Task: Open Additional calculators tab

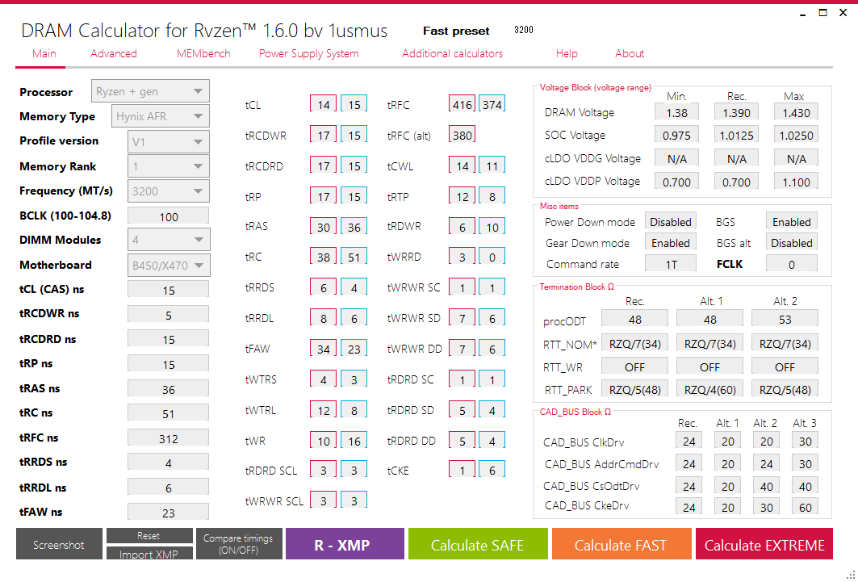Action: (x=452, y=53)
